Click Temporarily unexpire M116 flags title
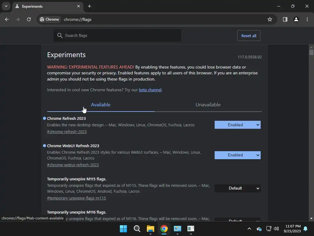 (x=76, y=212)
